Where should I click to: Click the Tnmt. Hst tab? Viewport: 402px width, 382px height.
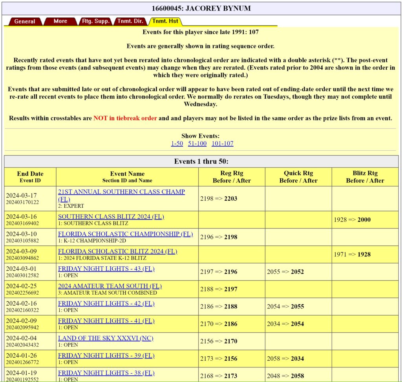pyautogui.click(x=165, y=21)
